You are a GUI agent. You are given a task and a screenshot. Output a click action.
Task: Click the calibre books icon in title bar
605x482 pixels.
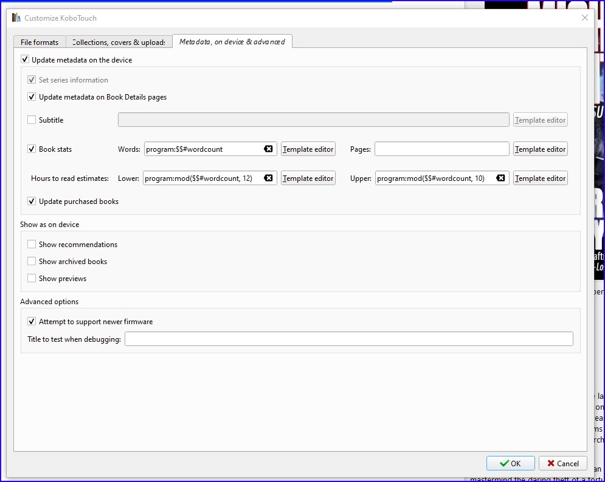pyautogui.click(x=16, y=18)
